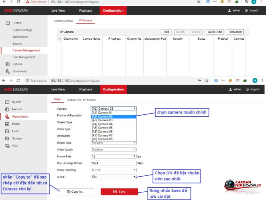Open the Frame Rate dropdown
Image resolution: width=266 pixels, height=200 pixels.
pos(113,156)
